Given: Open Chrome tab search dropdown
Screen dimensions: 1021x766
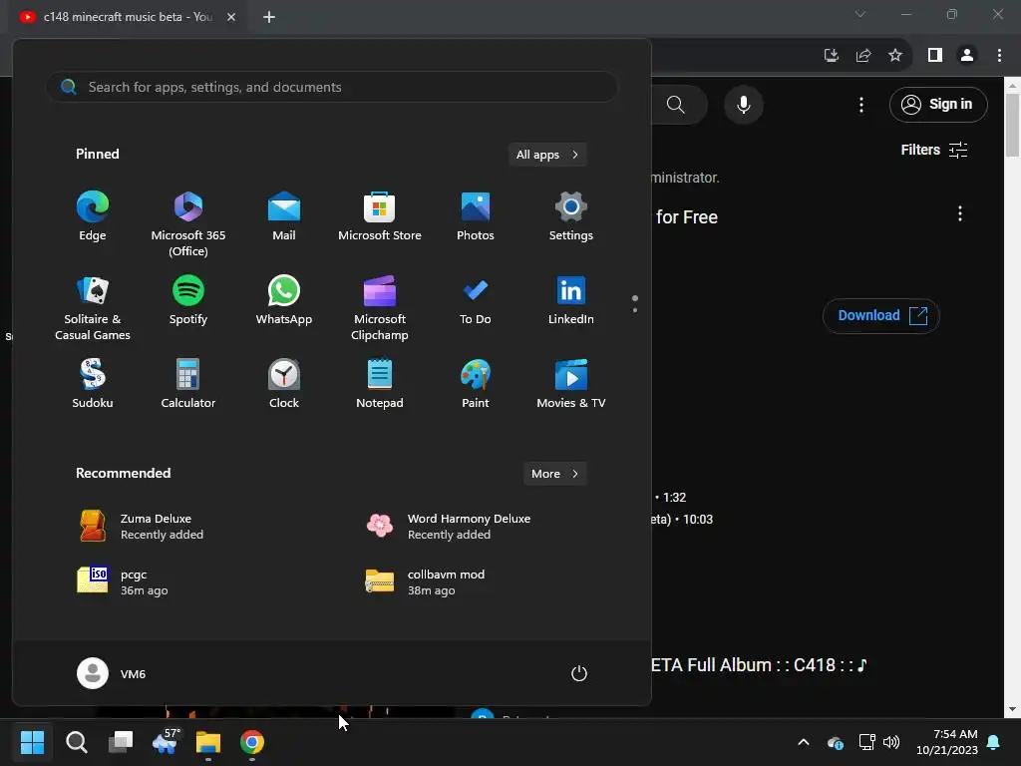Looking at the screenshot, I should click(860, 14).
